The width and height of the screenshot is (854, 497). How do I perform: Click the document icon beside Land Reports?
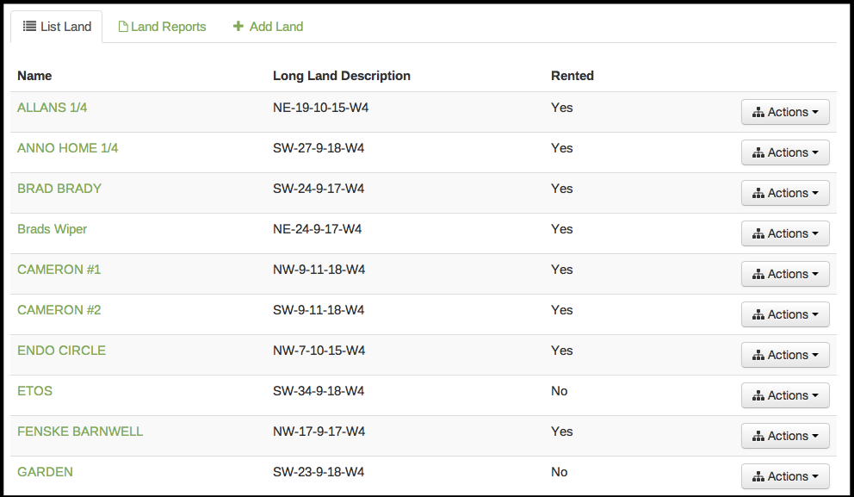pos(122,27)
